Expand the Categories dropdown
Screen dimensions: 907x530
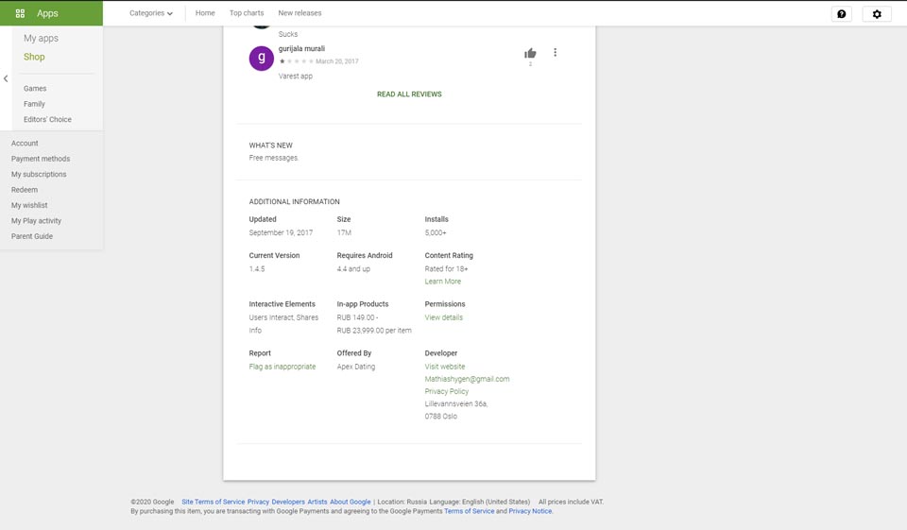click(151, 13)
